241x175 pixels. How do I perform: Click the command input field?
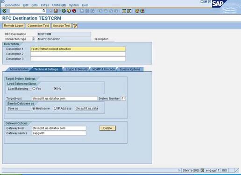26,11
